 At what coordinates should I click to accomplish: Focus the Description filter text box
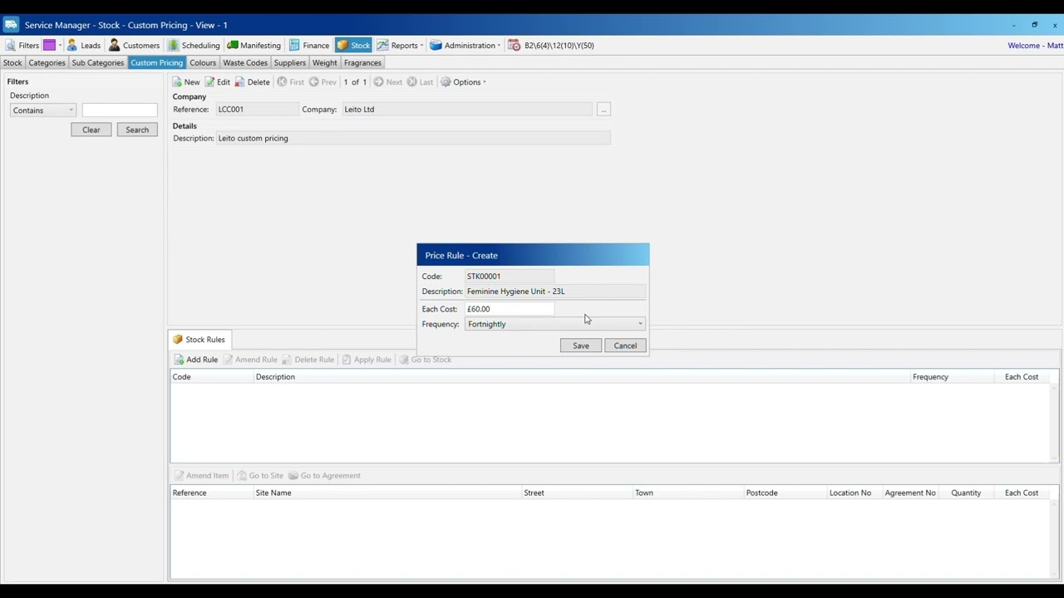(x=120, y=110)
